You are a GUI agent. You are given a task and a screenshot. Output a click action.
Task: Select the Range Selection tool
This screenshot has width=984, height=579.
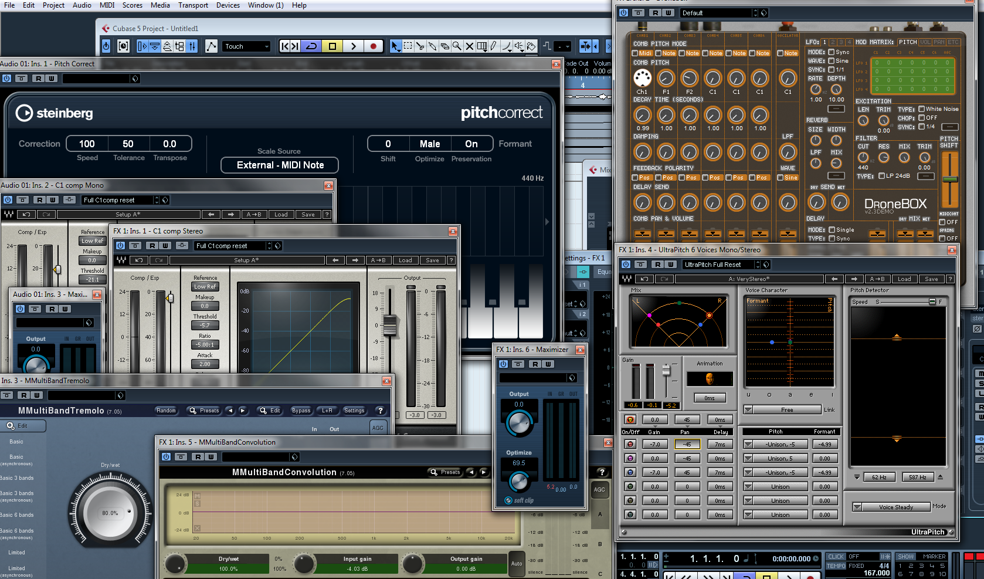[x=408, y=46]
